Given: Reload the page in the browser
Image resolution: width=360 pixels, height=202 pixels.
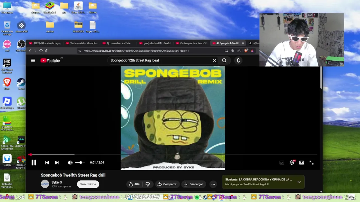Looking at the screenshot, I should point(41,51).
